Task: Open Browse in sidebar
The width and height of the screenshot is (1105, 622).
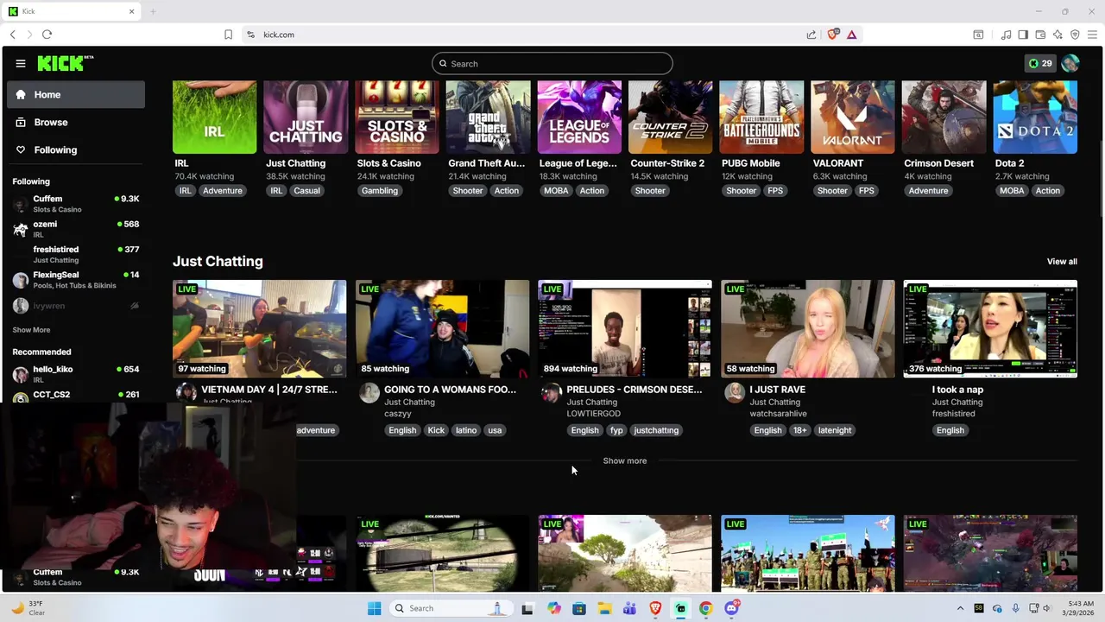Action: pyautogui.click(x=76, y=122)
